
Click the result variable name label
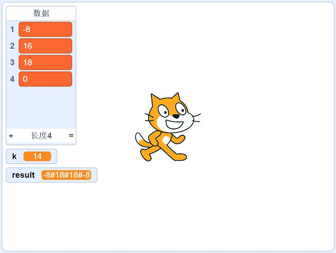[23, 175]
